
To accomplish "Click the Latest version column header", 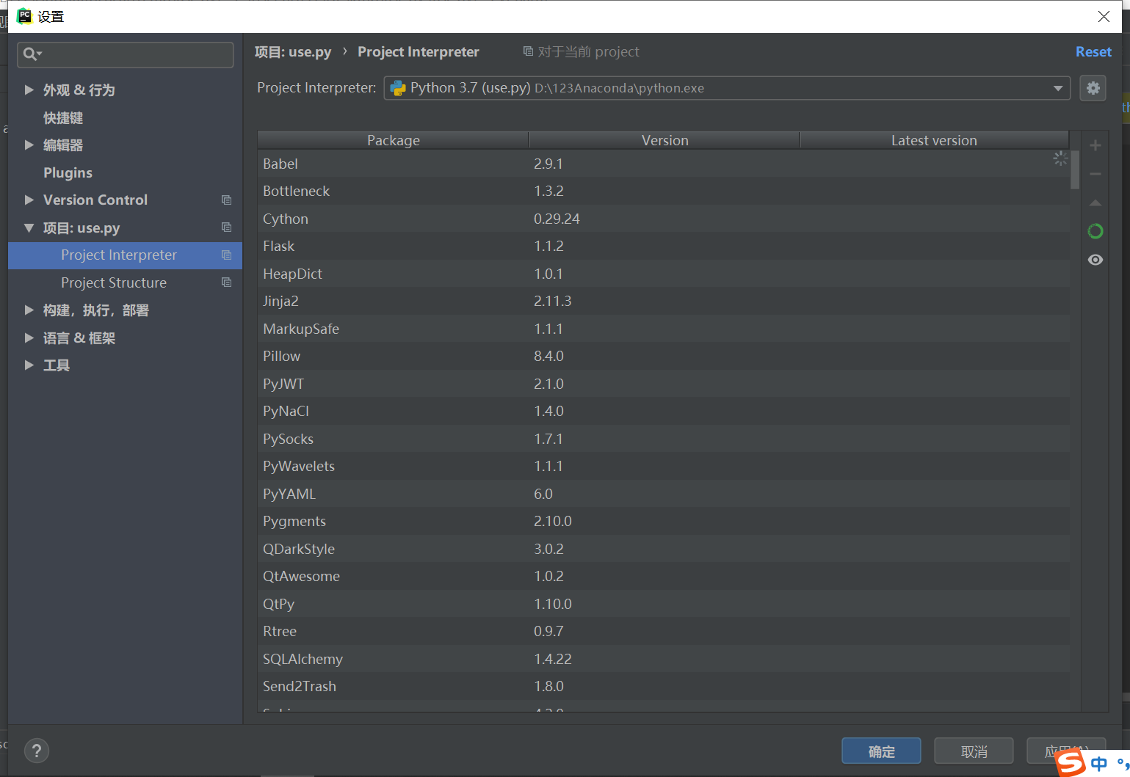I will [x=934, y=140].
